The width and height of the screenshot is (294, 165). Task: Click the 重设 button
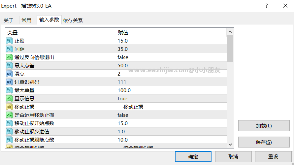click(x=273, y=156)
